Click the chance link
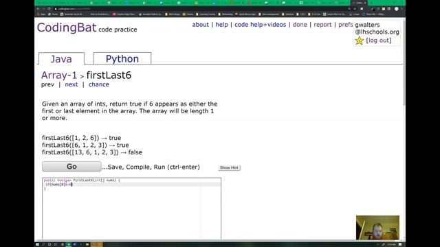The width and height of the screenshot is (440, 247). (x=99, y=84)
